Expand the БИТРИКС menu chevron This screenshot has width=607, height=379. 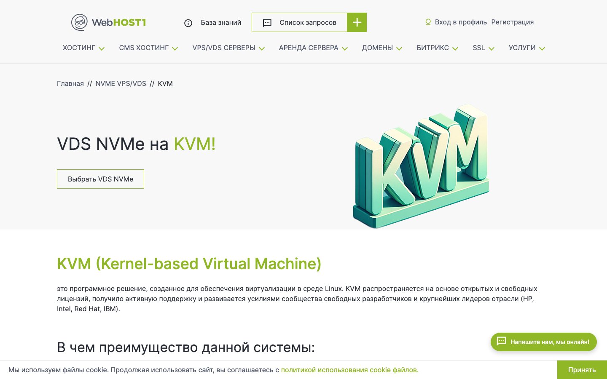(x=455, y=49)
